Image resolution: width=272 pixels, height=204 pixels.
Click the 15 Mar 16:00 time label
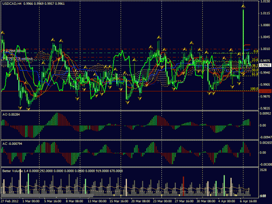click(x=119, y=201)
